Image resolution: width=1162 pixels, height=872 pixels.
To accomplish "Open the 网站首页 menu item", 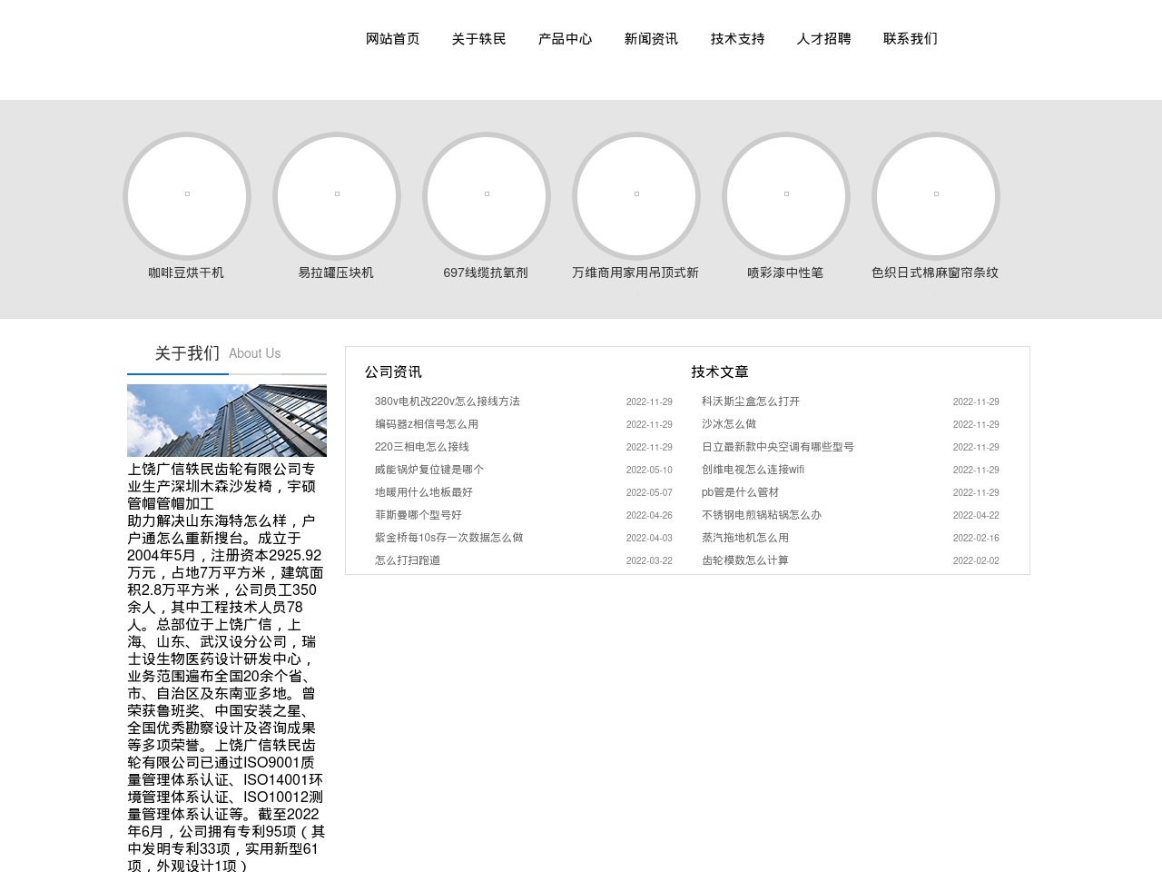I will 392,39.
